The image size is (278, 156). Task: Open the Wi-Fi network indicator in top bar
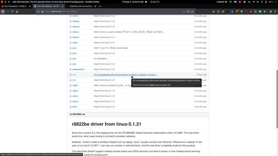pyautogui.click(x=254, y=2)
